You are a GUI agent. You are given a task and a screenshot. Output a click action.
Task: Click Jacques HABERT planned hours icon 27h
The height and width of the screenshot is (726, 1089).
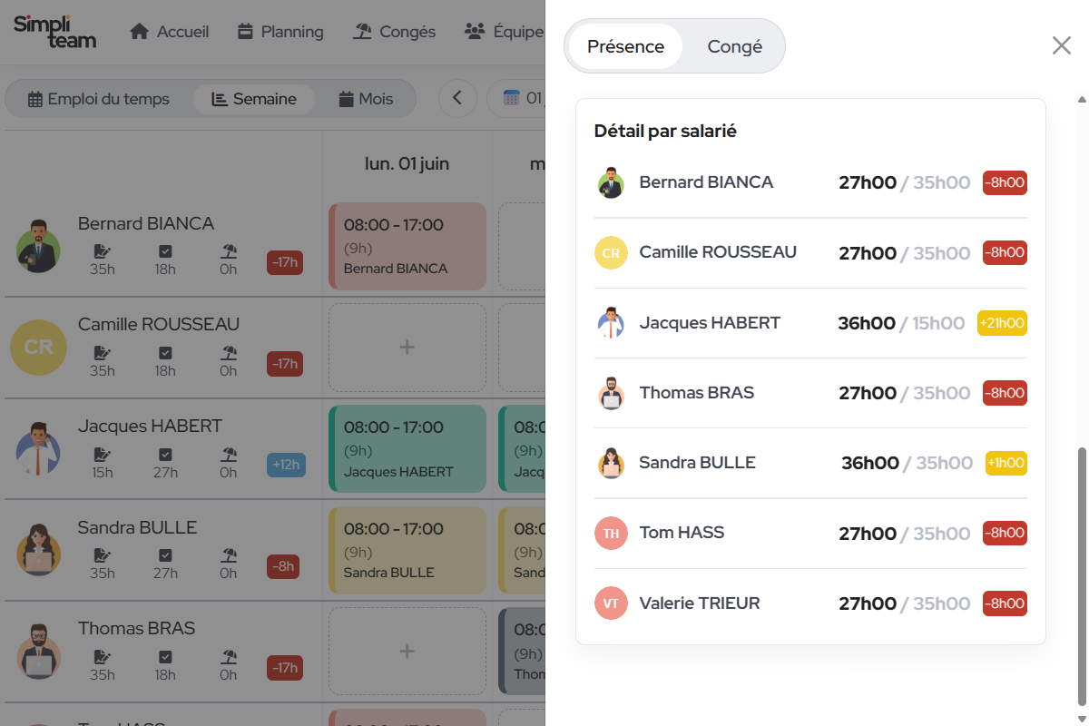click(165, 454)
